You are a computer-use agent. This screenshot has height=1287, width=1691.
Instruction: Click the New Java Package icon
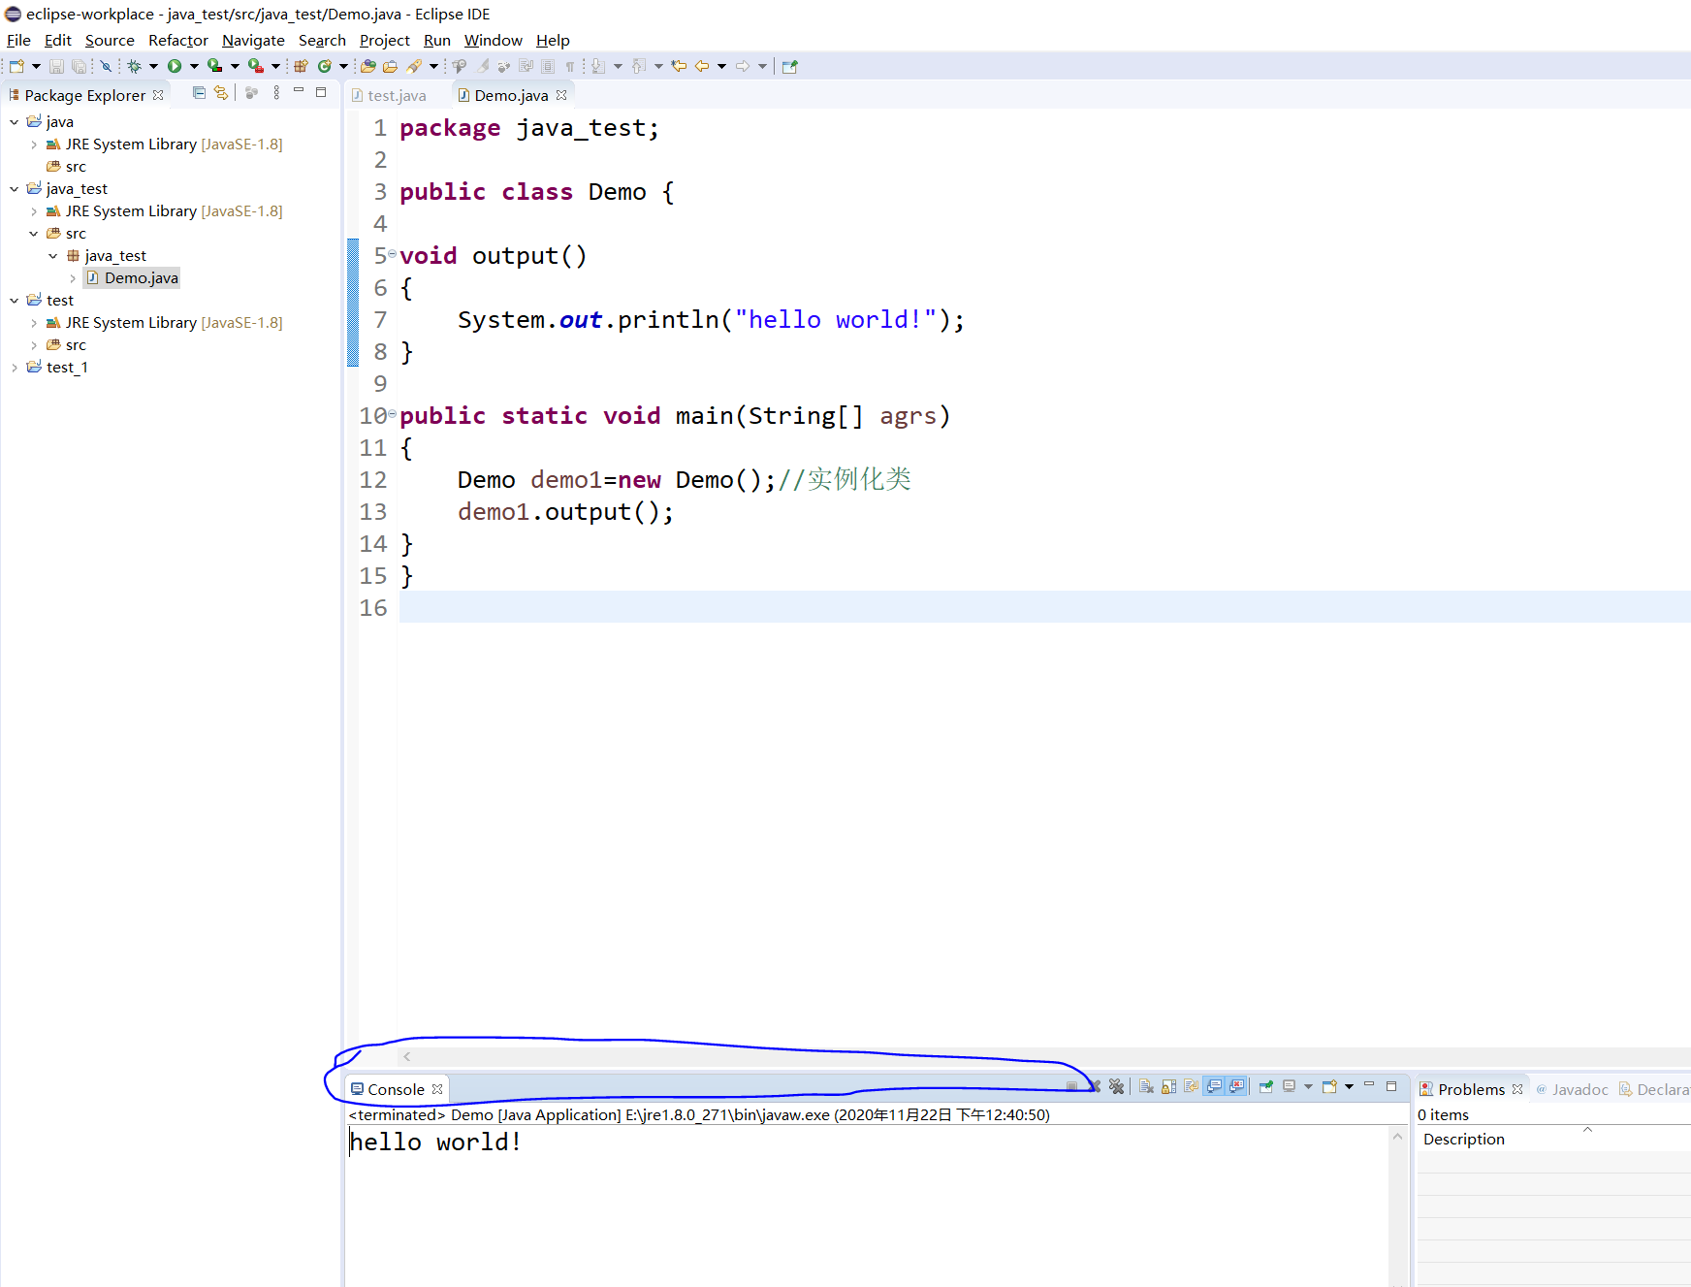point(301,66)
